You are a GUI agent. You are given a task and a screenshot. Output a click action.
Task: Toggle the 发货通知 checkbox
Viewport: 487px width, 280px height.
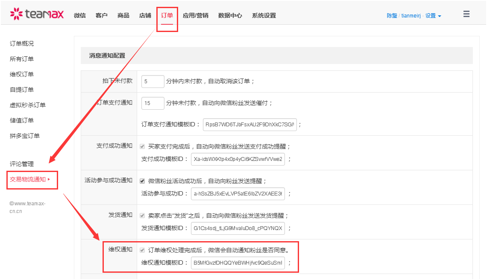[142, 216]
